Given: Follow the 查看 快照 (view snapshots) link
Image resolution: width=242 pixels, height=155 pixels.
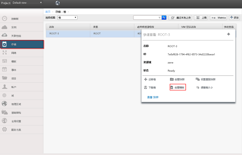Looking at the screenshot, I should point(153,97).
